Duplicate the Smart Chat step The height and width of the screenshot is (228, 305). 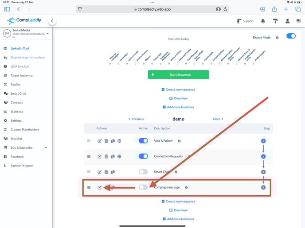click(x=113, y=172)
